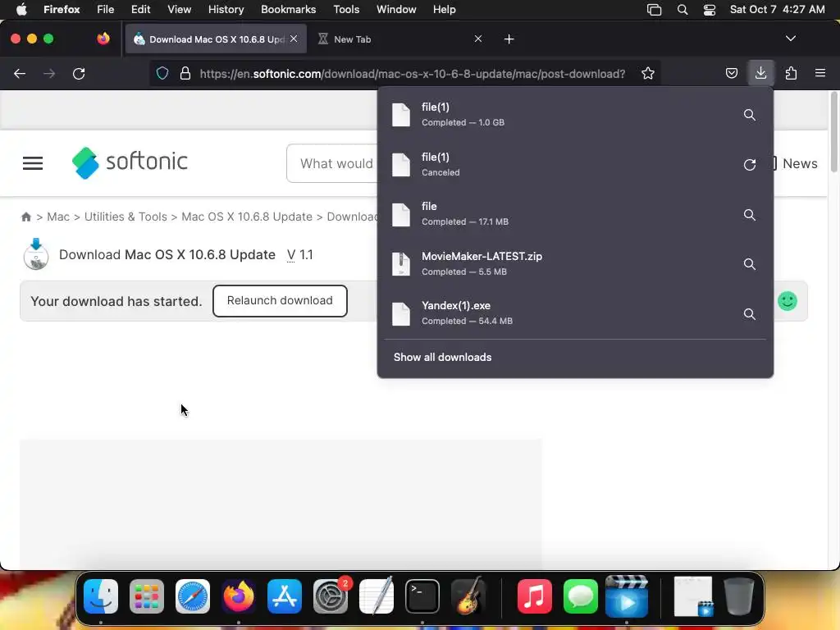The image size is (840, 630).
Task: Show MovieMaker-LATEST.zip in Finder
Action: point(750,264)
